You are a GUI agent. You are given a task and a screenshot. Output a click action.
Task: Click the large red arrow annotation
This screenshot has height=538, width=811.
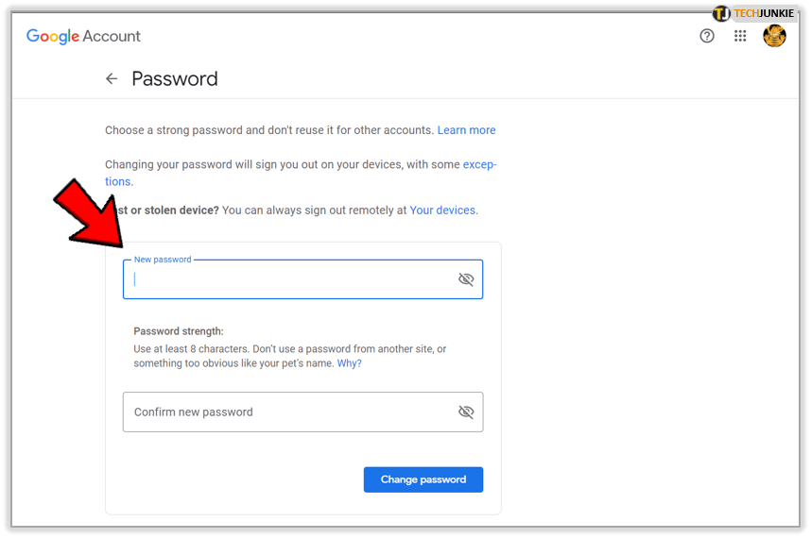(x=88, y=216)
